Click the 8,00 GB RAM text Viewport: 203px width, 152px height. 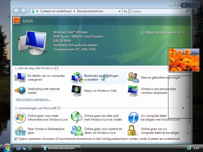[62, 41]
